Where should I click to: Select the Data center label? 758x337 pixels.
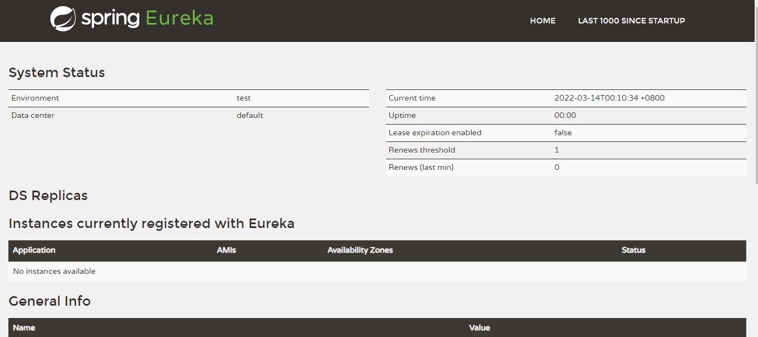33,115
